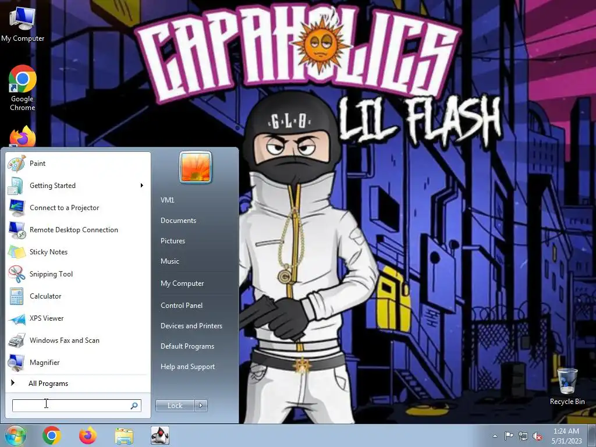Select the My Computer desktop icon
Viewport: 596px width, 447px height.
pos(23,23)
